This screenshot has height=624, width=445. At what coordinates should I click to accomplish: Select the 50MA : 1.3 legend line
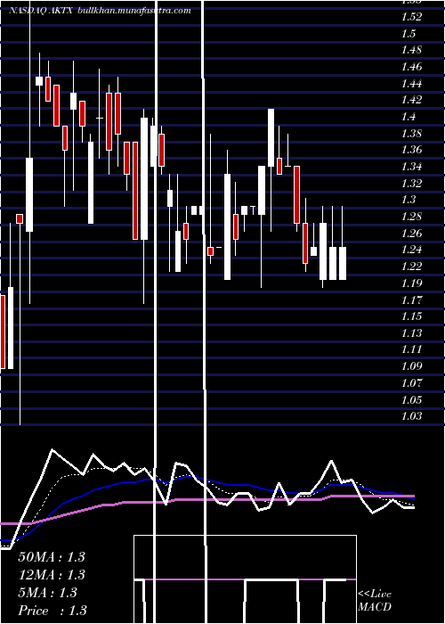pos(52,557)
